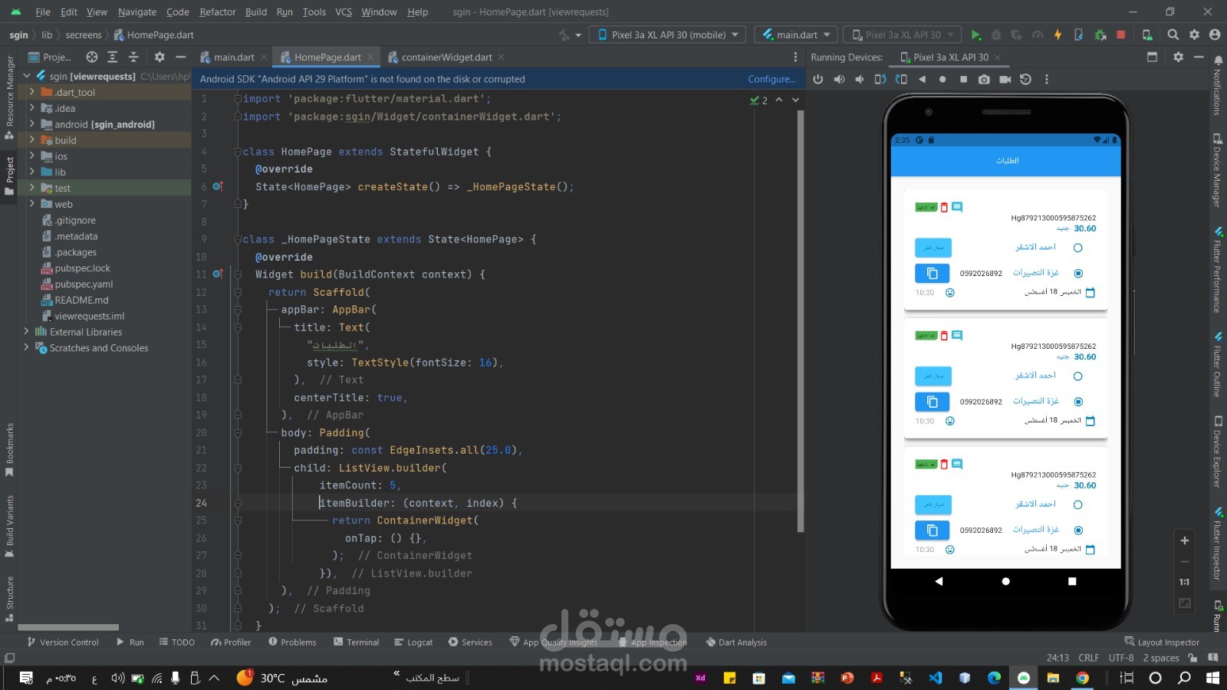Zoom in emulator with plus button
The height and width of the screenshot is (690, 1227).
(1184, 540)
